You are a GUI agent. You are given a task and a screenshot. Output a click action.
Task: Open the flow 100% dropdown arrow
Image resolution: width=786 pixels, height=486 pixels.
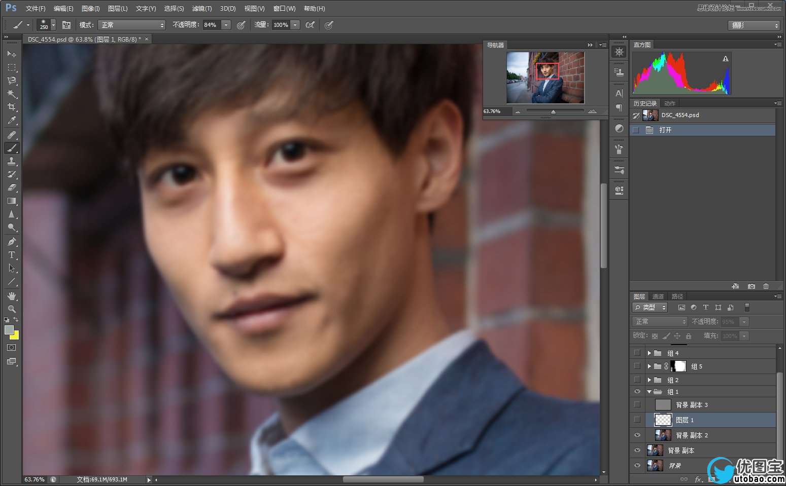(295, 25)
